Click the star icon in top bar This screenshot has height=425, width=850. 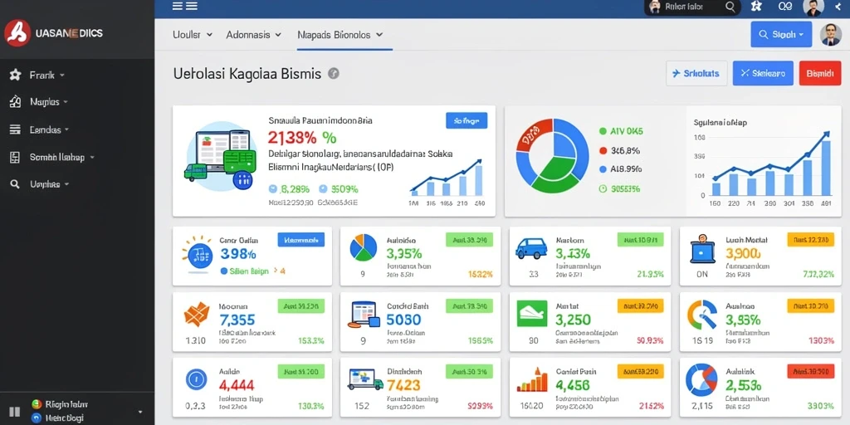757,7
